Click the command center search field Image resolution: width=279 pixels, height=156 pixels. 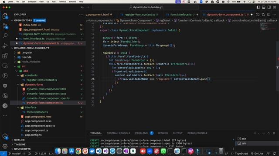click(146, 7)
